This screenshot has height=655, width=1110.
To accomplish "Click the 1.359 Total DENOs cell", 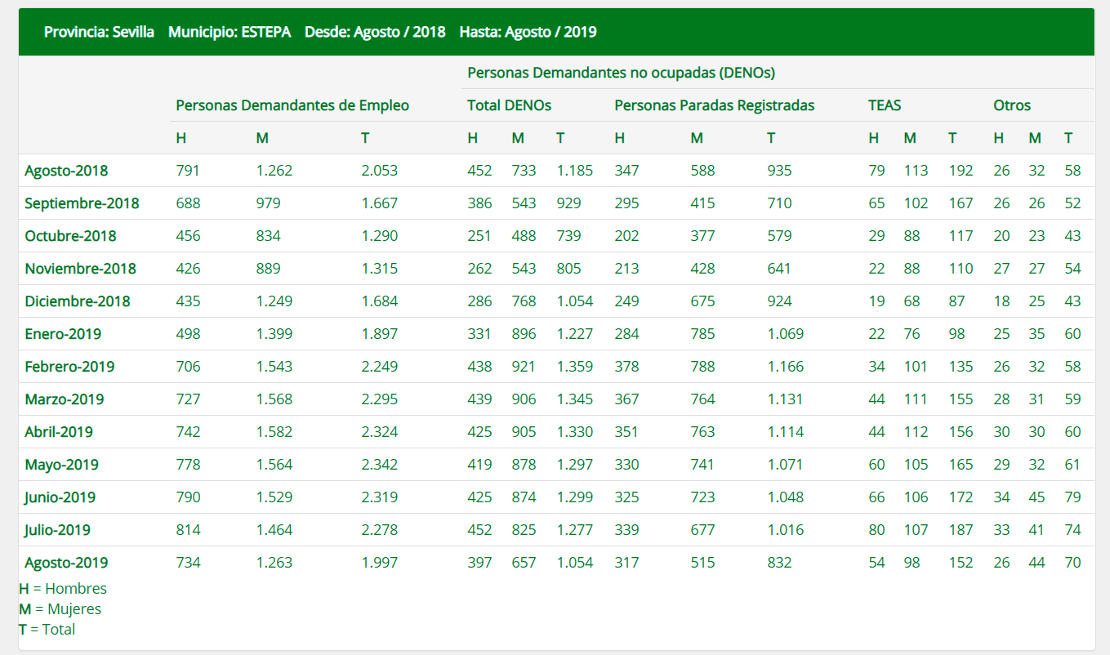I will pyautogui.click(x=574, y=367).
